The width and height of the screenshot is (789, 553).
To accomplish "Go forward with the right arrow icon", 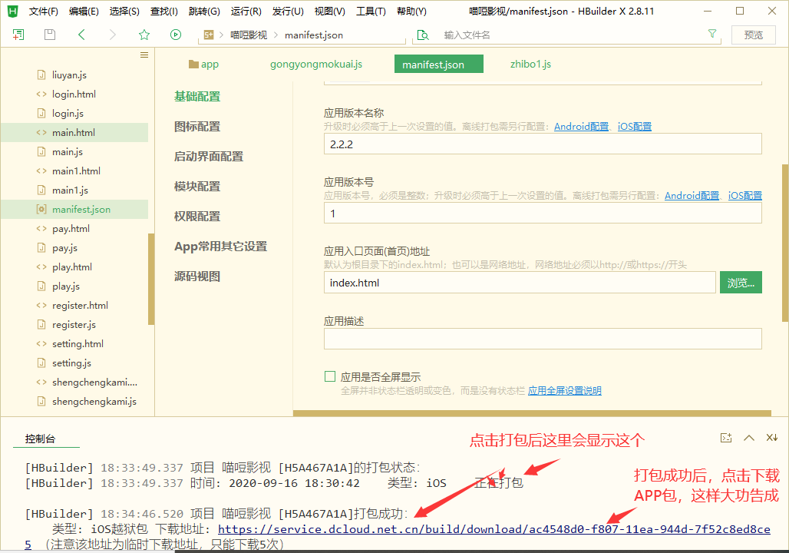I will click(112, 35).
